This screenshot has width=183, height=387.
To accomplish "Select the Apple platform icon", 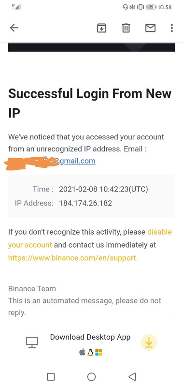I will [x=82, y=353].
